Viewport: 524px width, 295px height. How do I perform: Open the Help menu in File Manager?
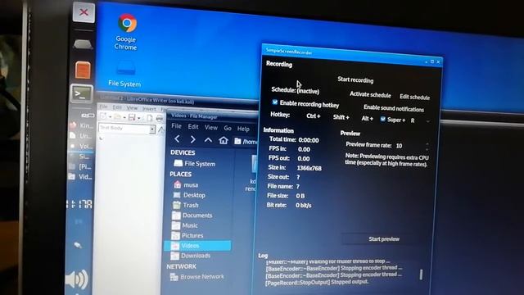tap(243, 129)
